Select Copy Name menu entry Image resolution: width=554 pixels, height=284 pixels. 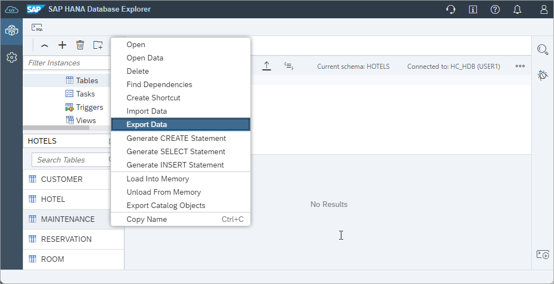click(x=180, y=219)
